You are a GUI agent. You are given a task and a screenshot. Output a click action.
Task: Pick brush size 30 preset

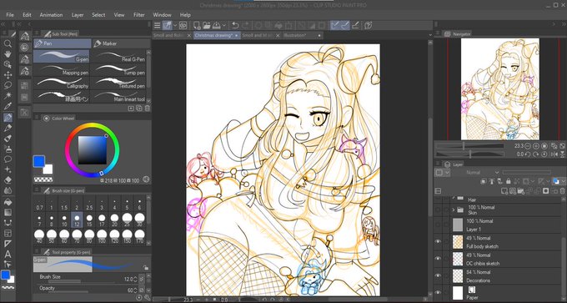point(139,220)
